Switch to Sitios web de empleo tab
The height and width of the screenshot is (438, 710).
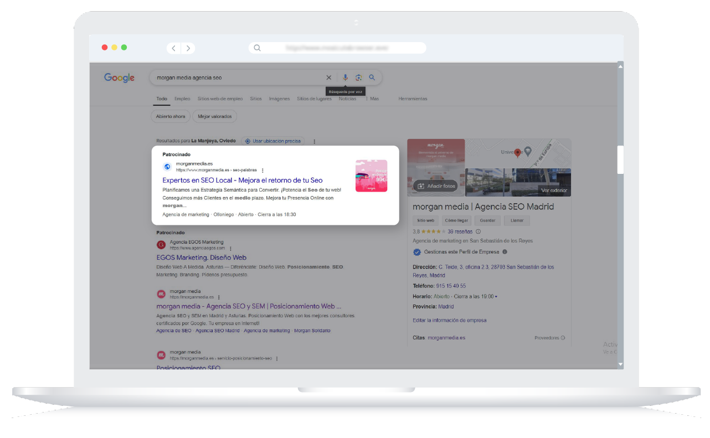pyautogui.click(x=220, y=99)
